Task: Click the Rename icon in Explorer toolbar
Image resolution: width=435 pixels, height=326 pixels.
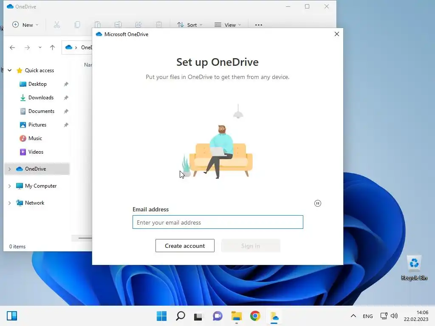Action: pos(118,25)
